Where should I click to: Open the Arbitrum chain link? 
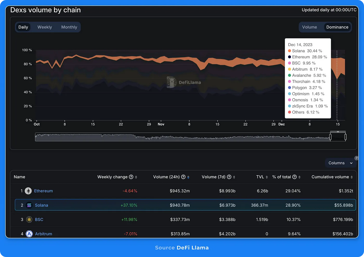click(x=44, y=234)
